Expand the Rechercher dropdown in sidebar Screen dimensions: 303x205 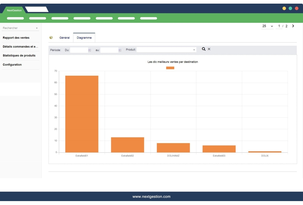[37, 28]
